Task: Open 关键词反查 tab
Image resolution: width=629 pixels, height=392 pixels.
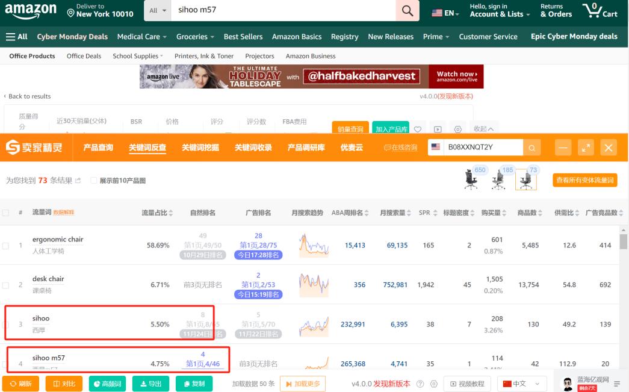Action: pyautogui.click(x=147, y=148)
